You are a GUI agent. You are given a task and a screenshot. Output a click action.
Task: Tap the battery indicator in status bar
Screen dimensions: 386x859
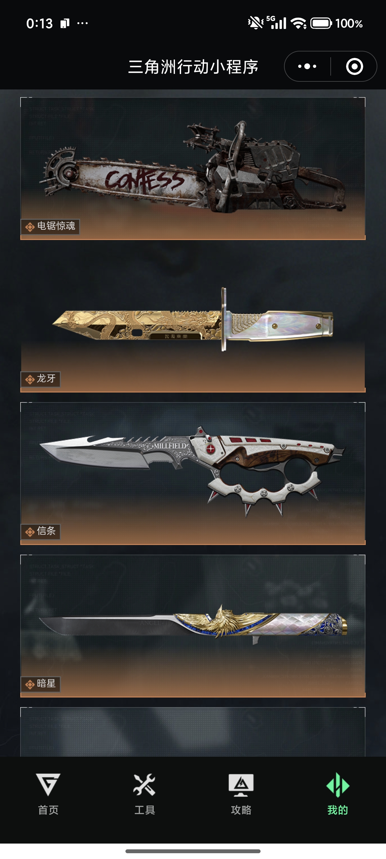click(321, 23)
